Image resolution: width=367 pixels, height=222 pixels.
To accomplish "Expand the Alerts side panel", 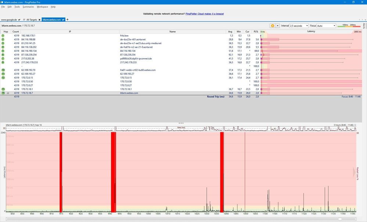I will (364, 26).
